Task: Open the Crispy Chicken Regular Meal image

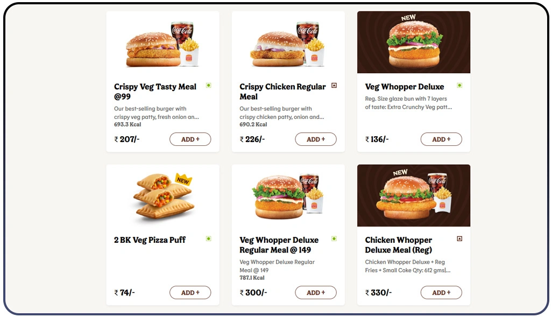Action: tap(288, 43)
